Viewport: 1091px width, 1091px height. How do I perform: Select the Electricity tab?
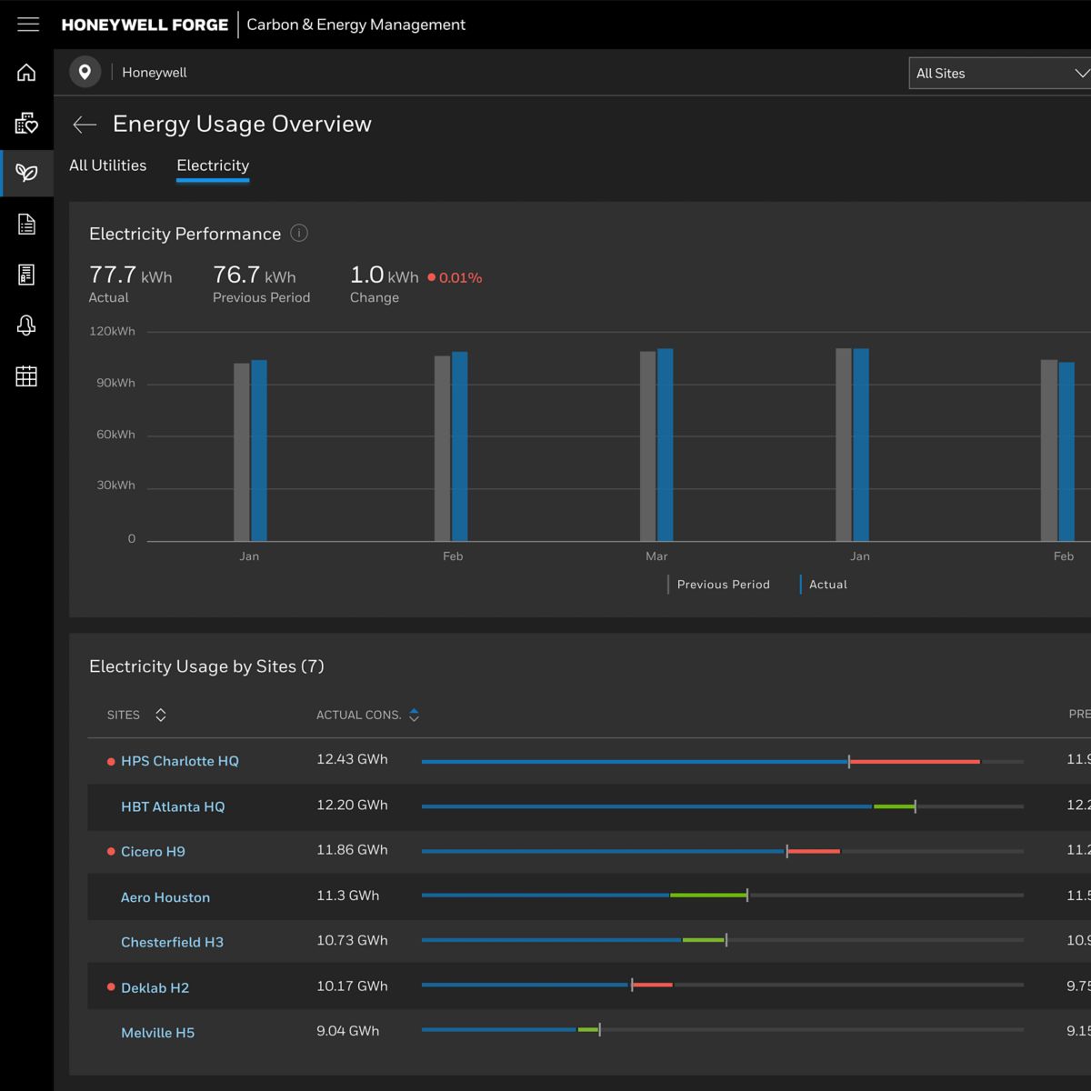(x=213, y=165)
